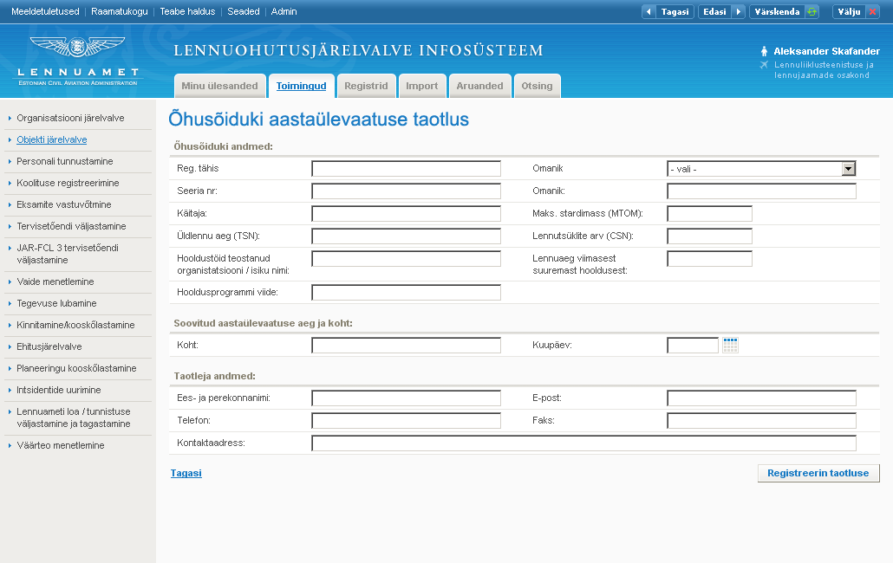Image resolution: width=893 pixels, height=563 pixels.
Task: Open Lennuameti loa / tunnistuse väljastamine item
Action: 74,418
